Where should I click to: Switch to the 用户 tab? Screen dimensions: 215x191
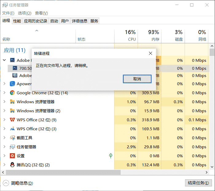click(x=65, y=21)
